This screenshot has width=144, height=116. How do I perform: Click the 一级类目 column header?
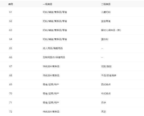[x=47, y=4]
